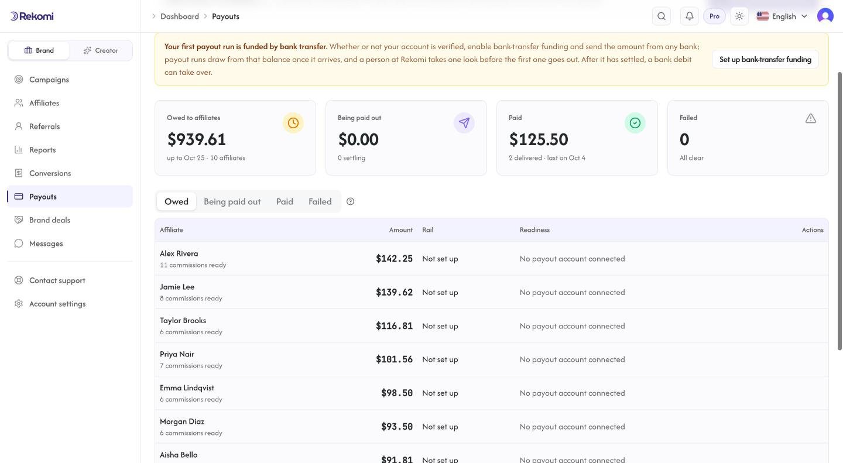The image size is (843, 463).
Task: Go to Dashboard breadcrumb
Action: point(180,16)
